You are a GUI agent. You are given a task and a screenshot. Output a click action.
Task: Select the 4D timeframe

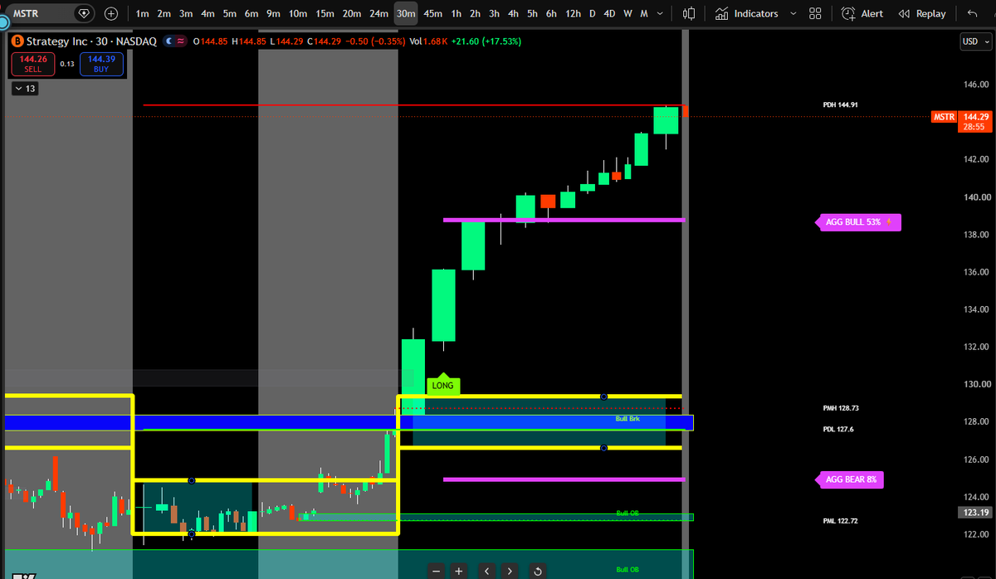point(610,14)
